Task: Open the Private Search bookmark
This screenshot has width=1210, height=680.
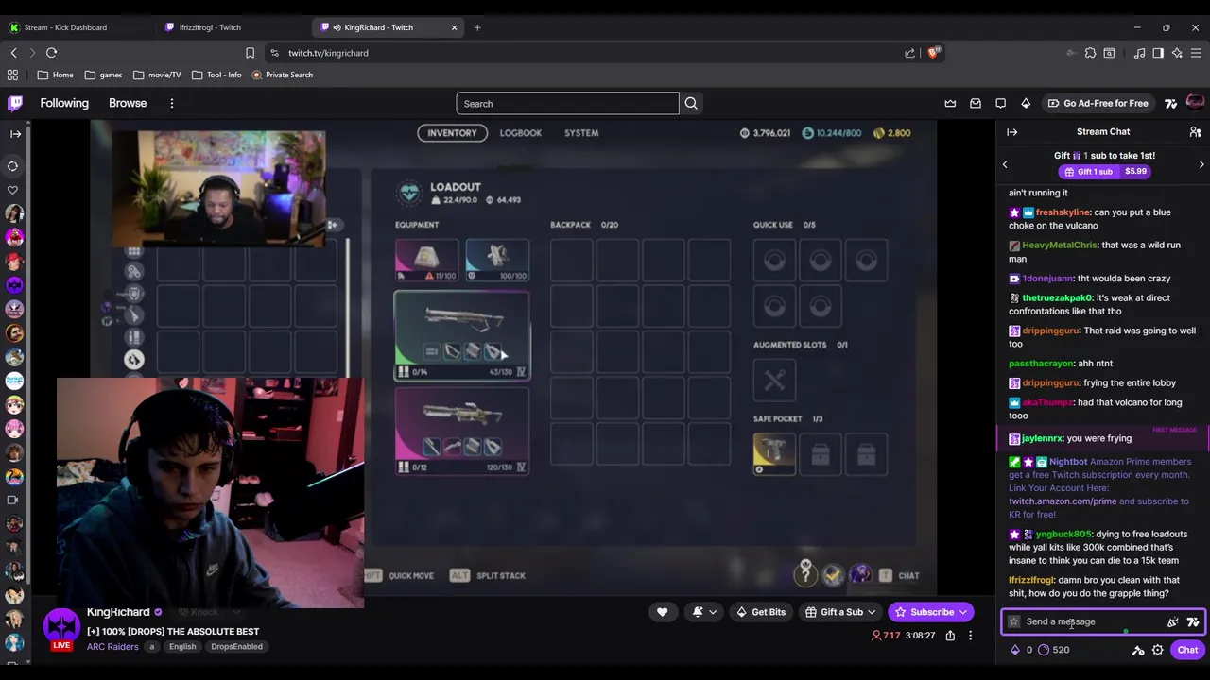Action: pos(282,75)
